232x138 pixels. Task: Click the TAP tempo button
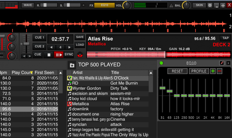tap(225, 38)
